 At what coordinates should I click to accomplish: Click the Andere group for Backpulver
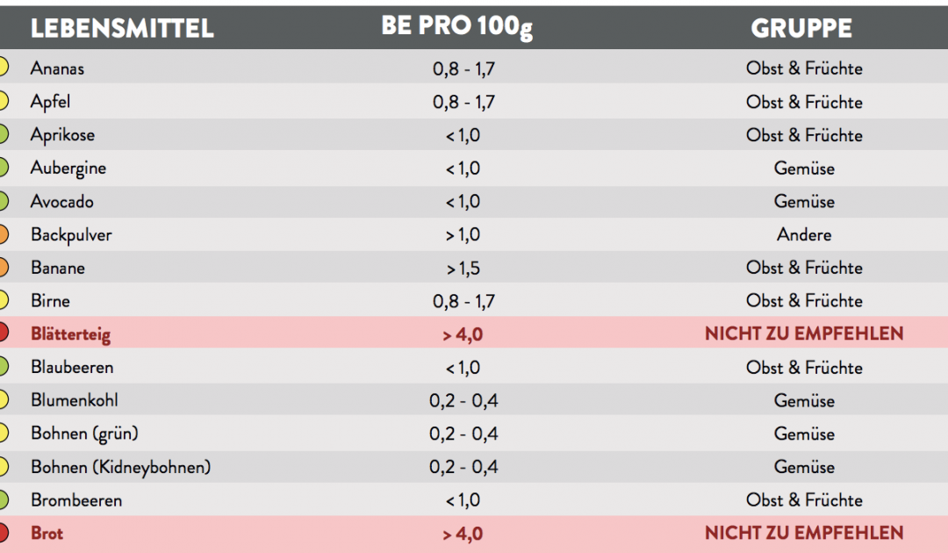click(x=804, y=234)
